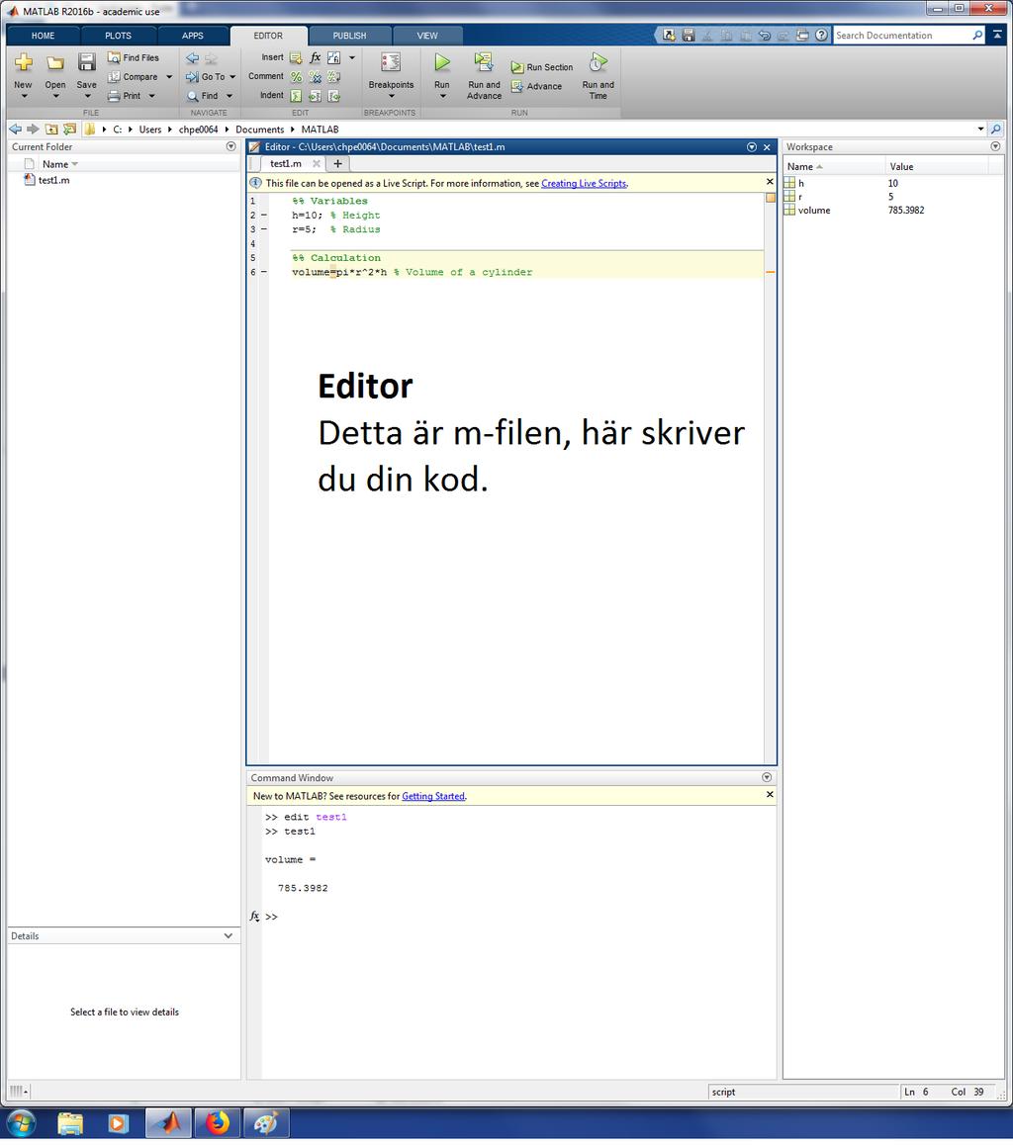This screenshot has width=1013, height=1145.
Task: Collapse the Details panel chevron
Action: pyautogui.click(x=229, y=936)
